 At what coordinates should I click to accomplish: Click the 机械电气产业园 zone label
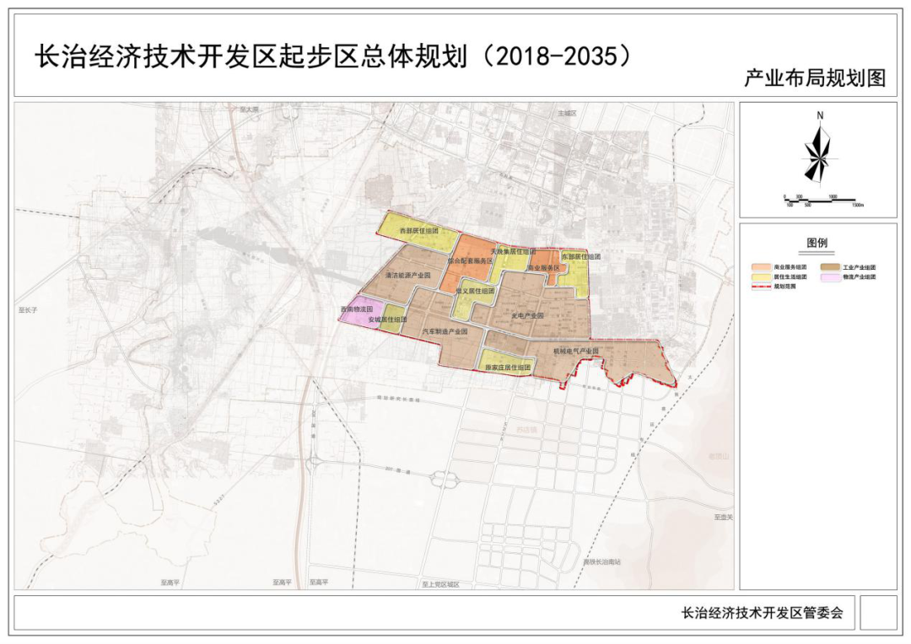576,352
